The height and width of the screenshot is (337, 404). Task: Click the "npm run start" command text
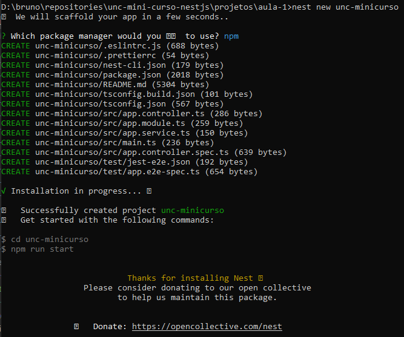tap(42, 249)
